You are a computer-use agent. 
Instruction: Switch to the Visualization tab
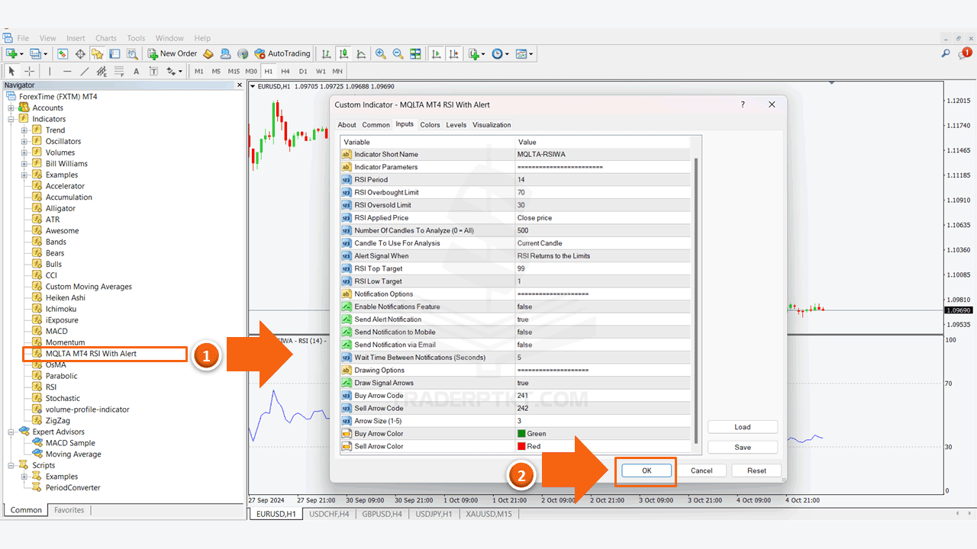492,125
